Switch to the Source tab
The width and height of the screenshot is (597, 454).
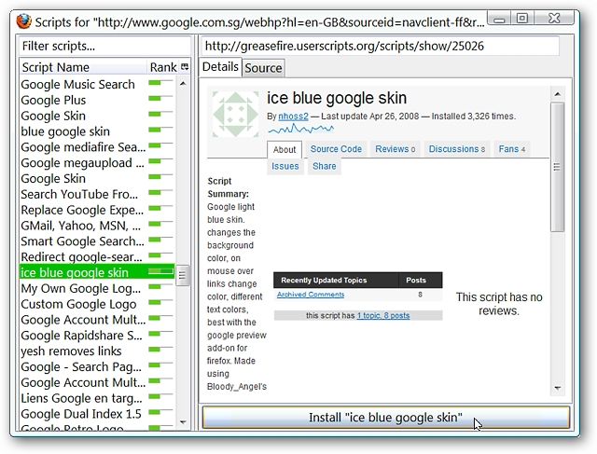click(263, 68)
